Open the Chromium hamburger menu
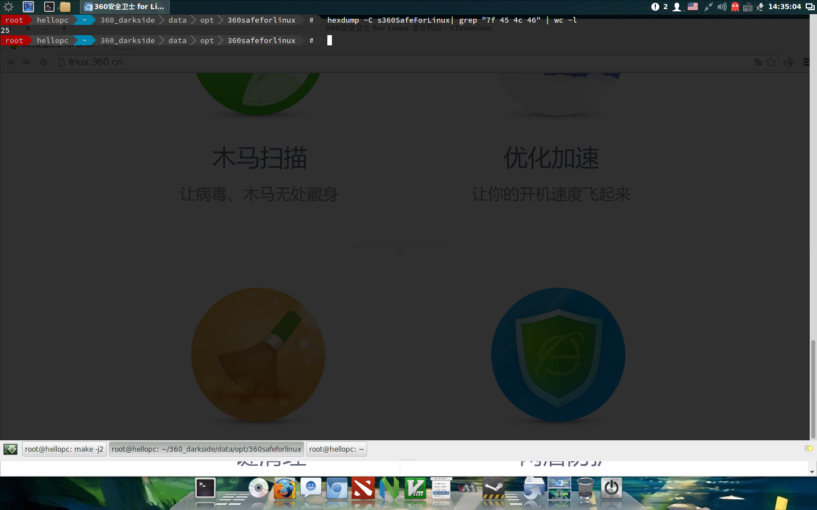The height and width of the screenshot is (510, 817). point(807,62)
